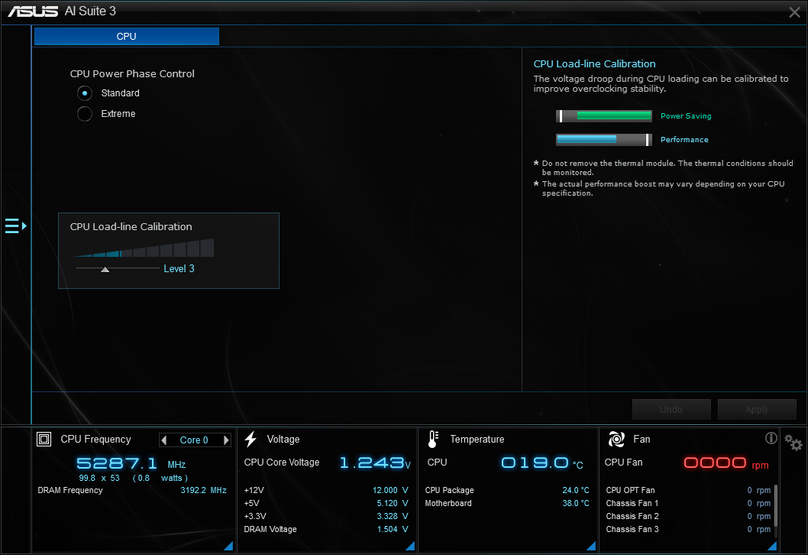Switch to previous CPU core with left arrow

[x=164, y=440]
